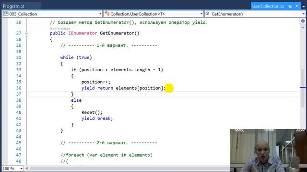Click the GetEnumerator() method name

pyautogui.click(x=119, y=33)
